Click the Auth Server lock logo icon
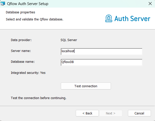Image resolution: width=155 pixels, height=121 pixels. (109, 18)
